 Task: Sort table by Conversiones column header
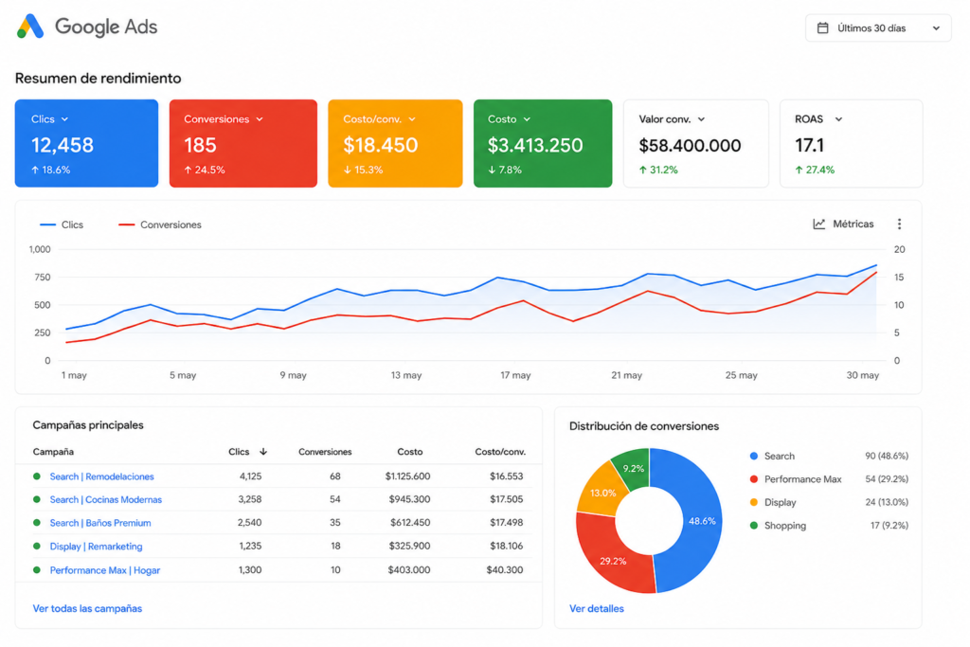coord(325,452)
